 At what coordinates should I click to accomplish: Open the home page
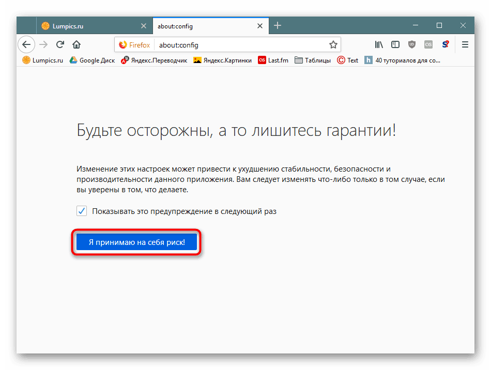[76, 45]
